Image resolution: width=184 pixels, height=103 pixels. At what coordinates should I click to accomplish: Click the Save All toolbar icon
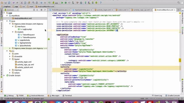tap(5, 3)
